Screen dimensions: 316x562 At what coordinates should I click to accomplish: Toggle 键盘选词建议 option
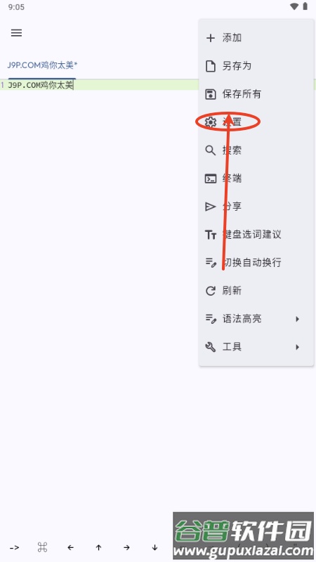coord(256,235)
